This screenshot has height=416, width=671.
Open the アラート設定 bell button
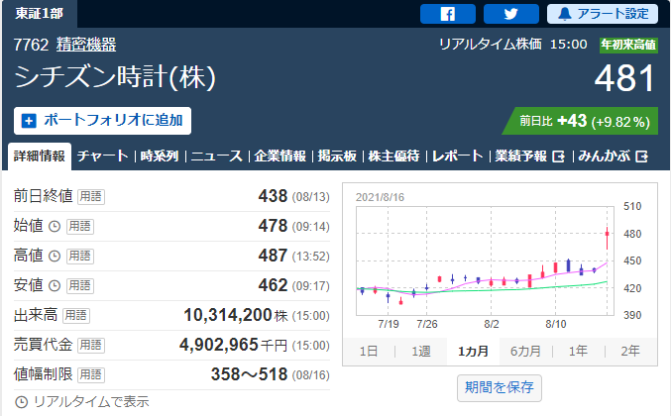coord(602,14)
